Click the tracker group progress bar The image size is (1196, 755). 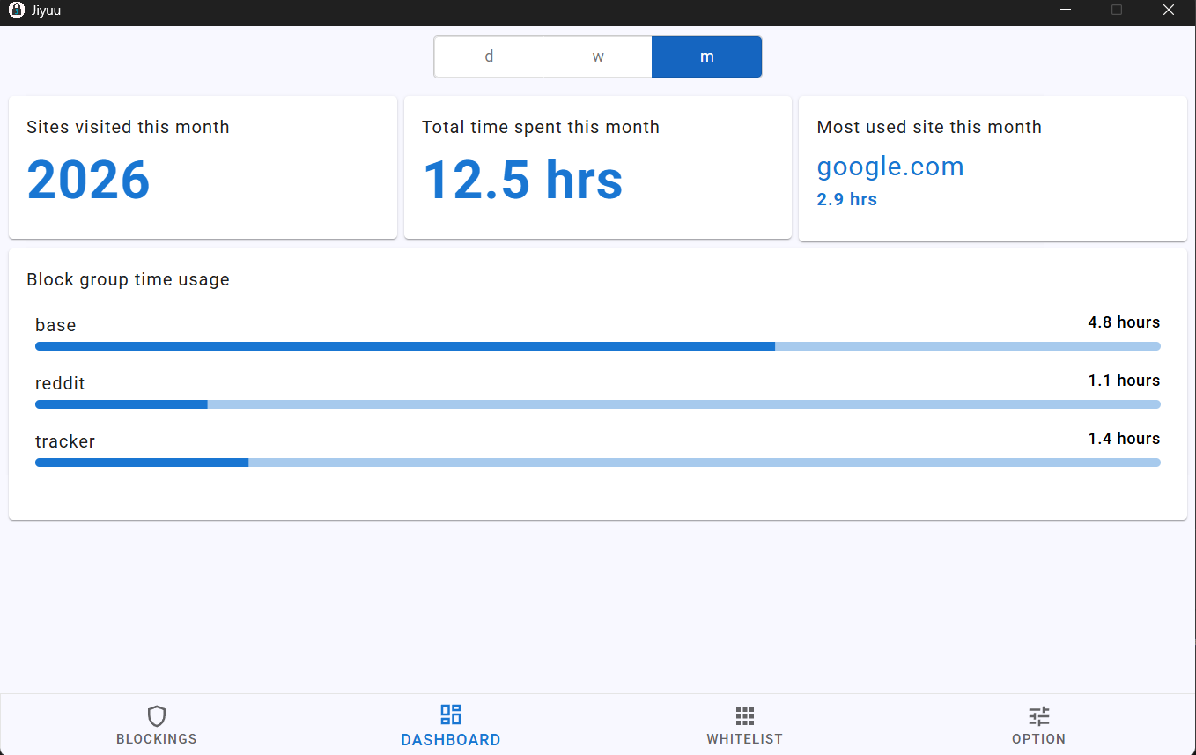pyautogui.click(x=597, y=463)
